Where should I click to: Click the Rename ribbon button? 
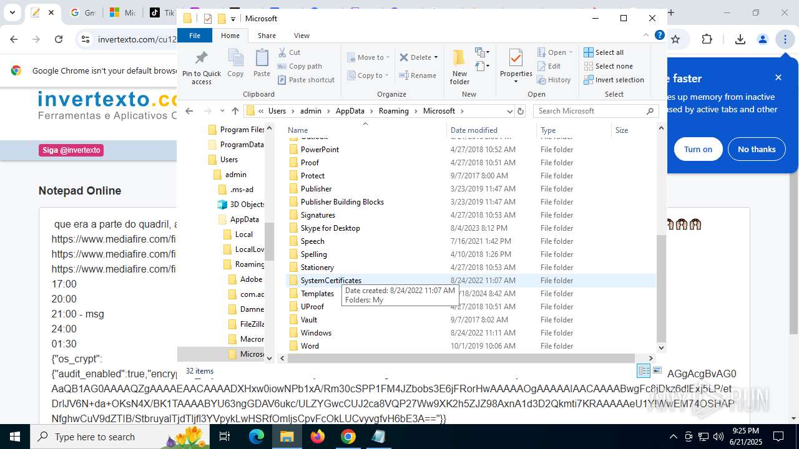[418, 75]
